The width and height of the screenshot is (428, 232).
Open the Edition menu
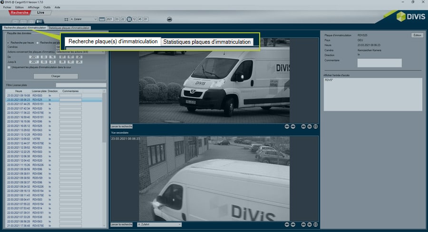pyautogui.click(x=19, y=8)
